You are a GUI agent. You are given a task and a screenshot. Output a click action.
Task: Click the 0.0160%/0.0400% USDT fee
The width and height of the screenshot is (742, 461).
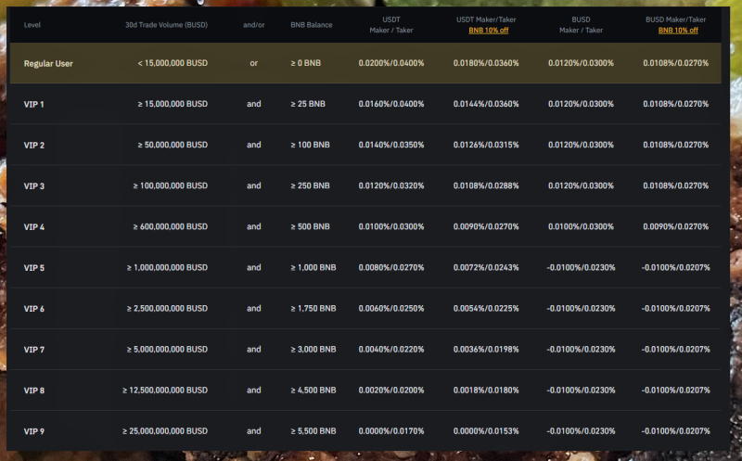391,104
